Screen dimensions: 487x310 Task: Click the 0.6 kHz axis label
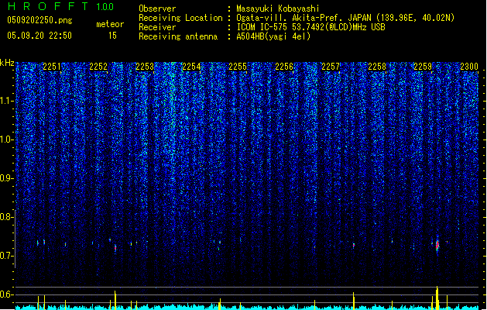(5, 294)
